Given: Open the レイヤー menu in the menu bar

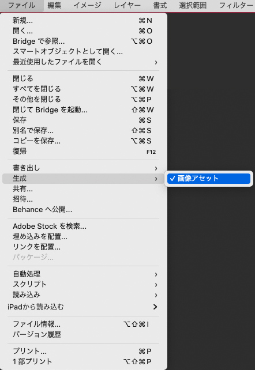Looking at the screenshot, I should coord(127,5).
